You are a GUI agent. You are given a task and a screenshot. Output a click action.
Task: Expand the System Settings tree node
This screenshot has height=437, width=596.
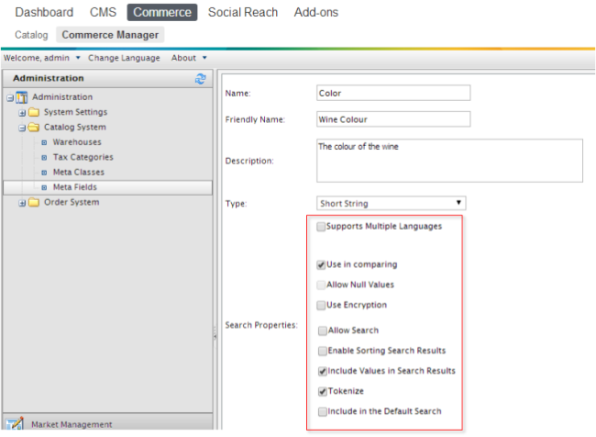coord(22,113)
